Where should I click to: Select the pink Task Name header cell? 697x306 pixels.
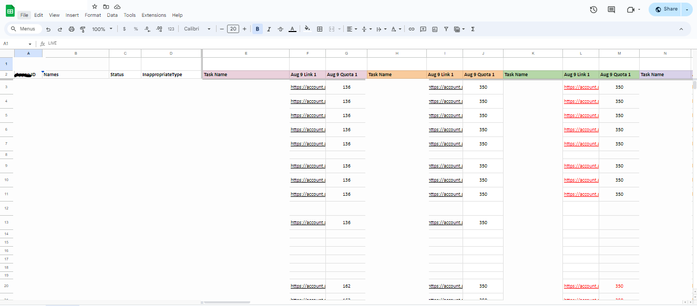point(246,75)
